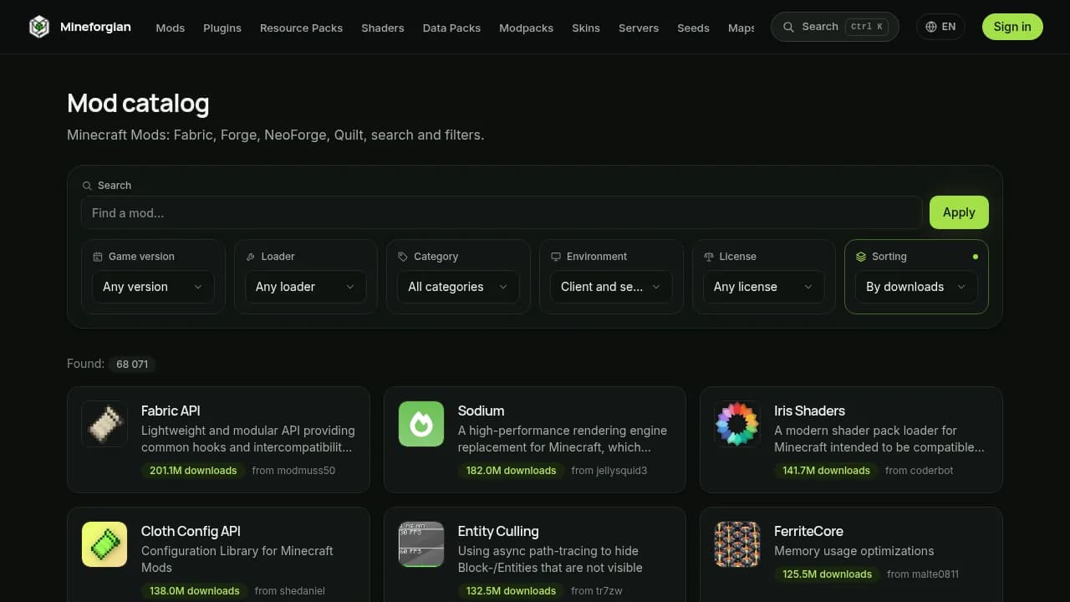Click the tag icon beside Category
The height and width of the screenshot is (602, 1070).
[x=403, y=257]
